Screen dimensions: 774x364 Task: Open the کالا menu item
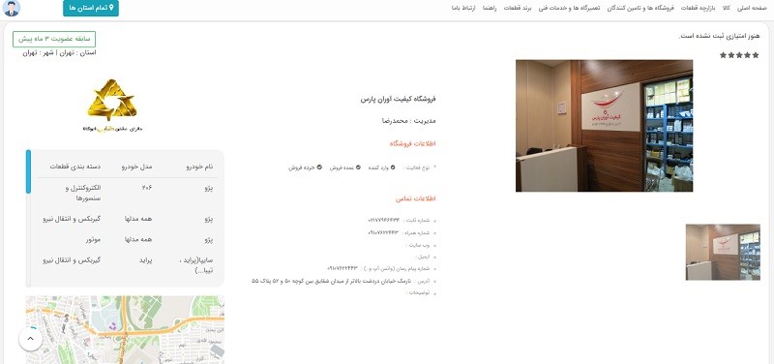[x=727, y=8]
